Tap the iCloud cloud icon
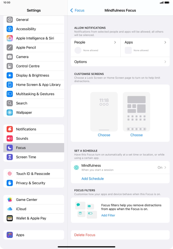The width and height of the screenshot is (173, 249). click(x=10, y=209)
